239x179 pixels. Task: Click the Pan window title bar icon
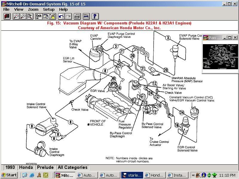206,38
